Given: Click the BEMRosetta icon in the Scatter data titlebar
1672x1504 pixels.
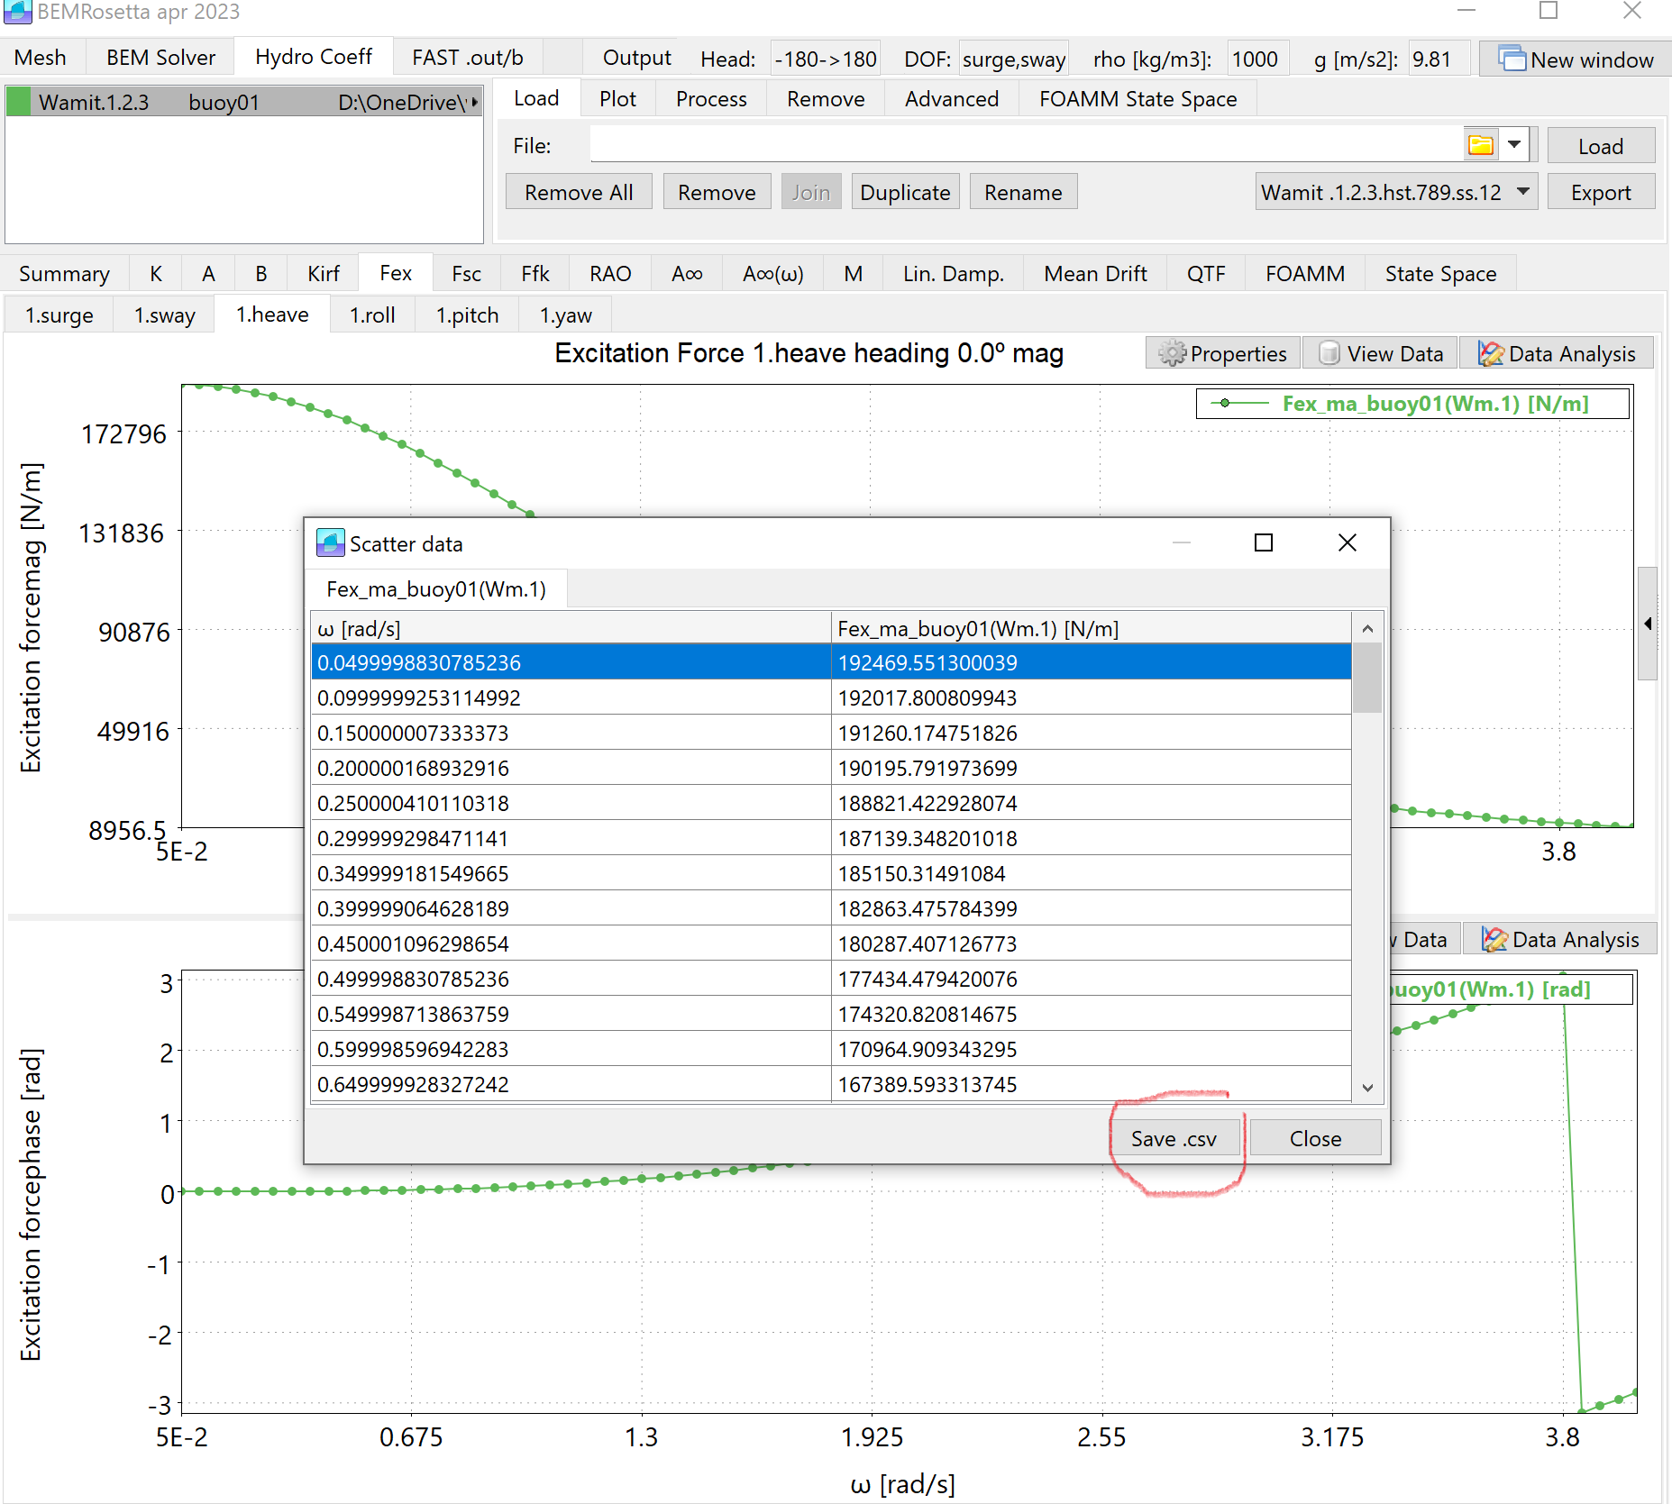Looking at the screenshot, I should coord(331,542).
